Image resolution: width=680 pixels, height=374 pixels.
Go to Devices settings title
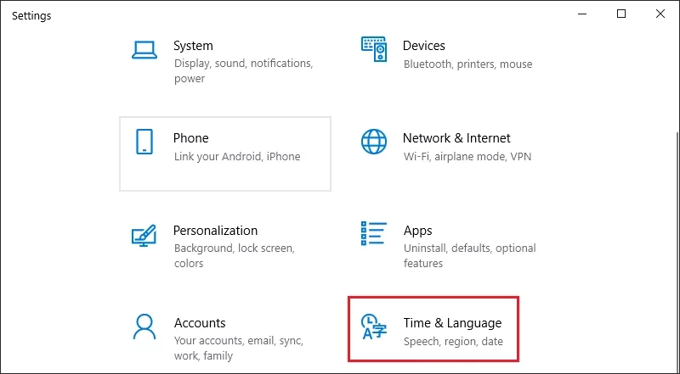423,46
